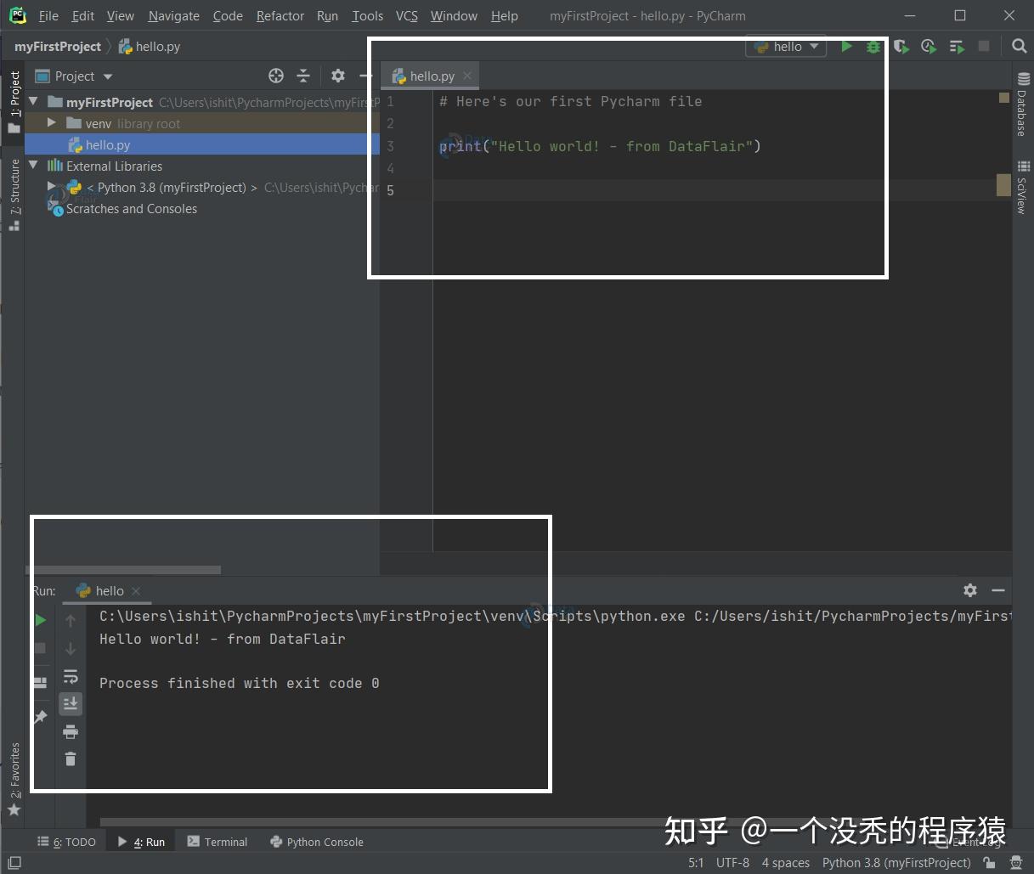
Task: Collapse the myFirstProject tree node
Action: pyautogui.click(x=33, y=102)
